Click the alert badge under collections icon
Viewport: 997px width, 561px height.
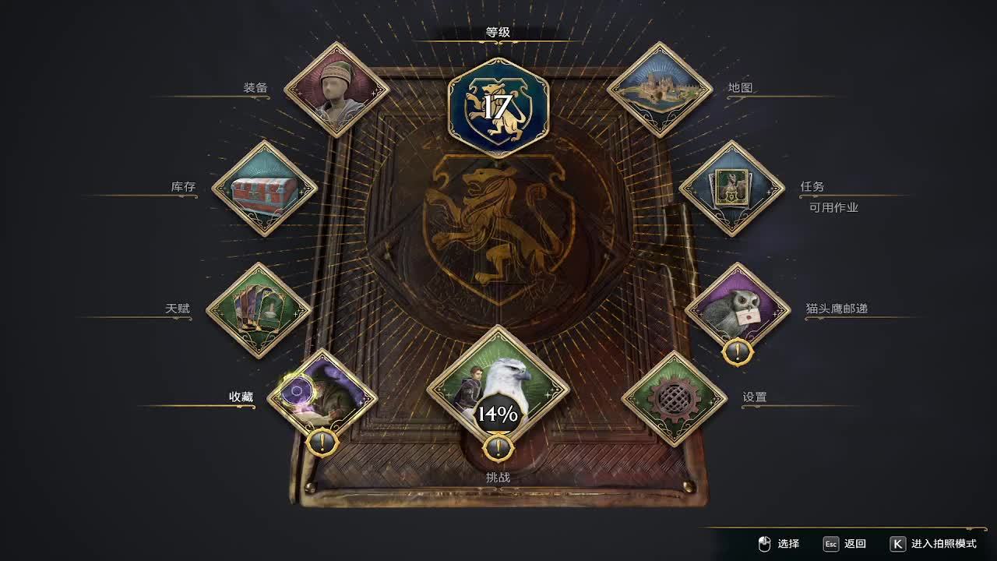[x=322, y=443]
